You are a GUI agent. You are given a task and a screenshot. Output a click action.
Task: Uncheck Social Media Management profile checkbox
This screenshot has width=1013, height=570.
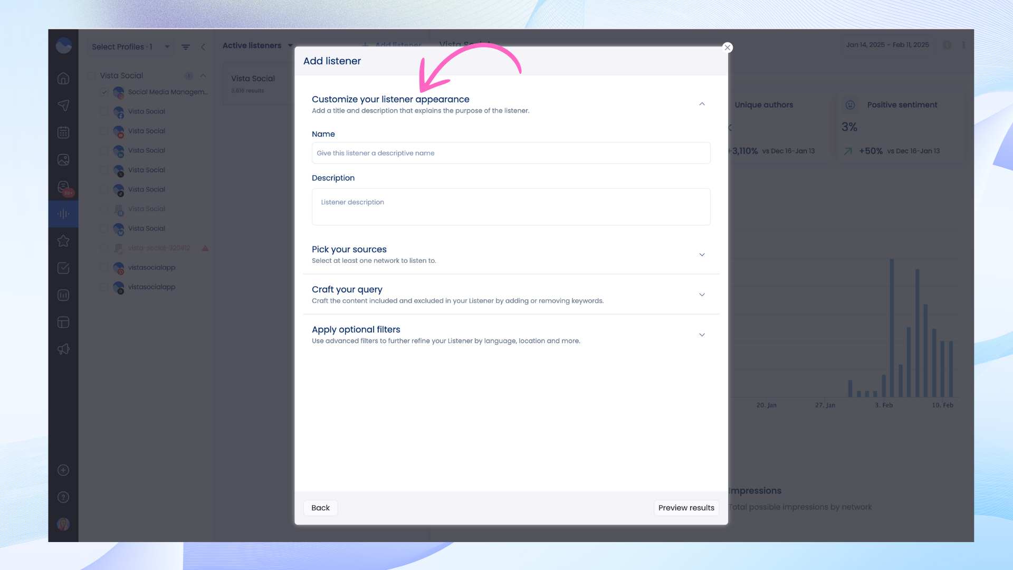pyautogui.click(x=104, y=92)
